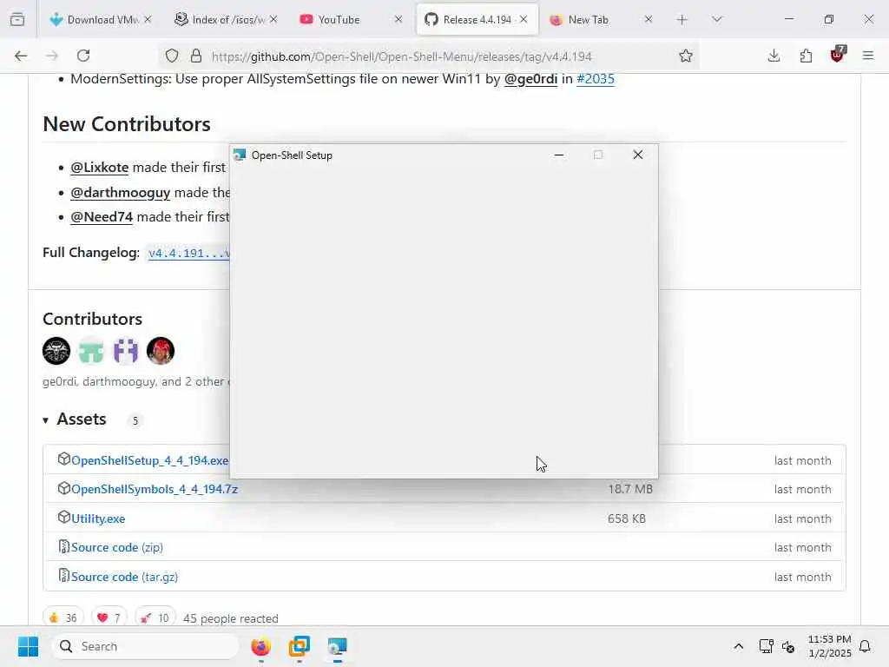Click file icon beside Source code (tar.gz)
889x667 pixels.
click(x=64, y=576)
